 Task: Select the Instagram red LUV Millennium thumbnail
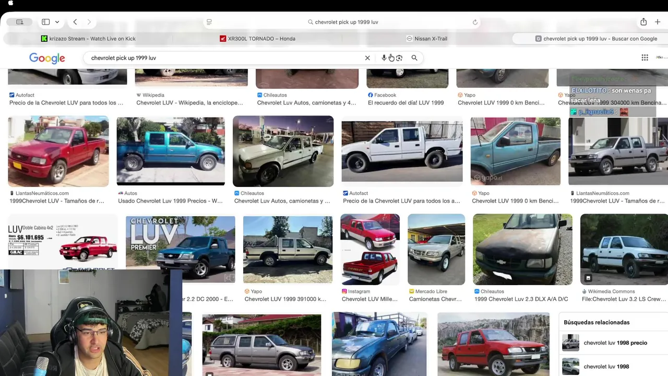coord(370,250)
